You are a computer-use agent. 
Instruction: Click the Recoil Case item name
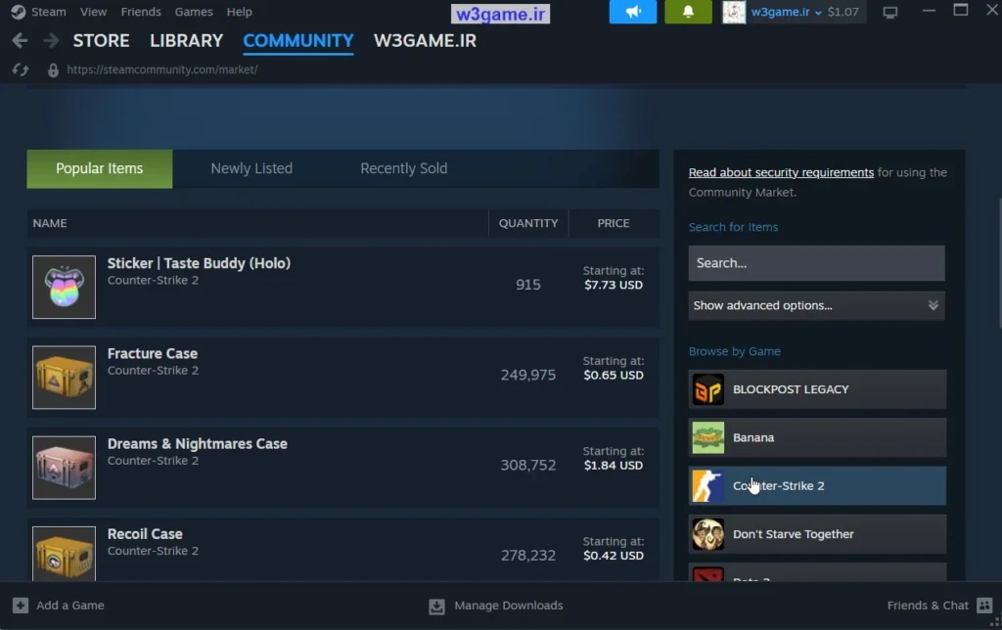145,533
